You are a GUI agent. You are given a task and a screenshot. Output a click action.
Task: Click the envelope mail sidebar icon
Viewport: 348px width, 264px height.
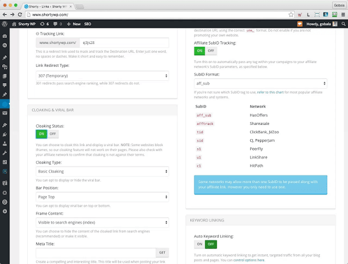click(5, 113)
